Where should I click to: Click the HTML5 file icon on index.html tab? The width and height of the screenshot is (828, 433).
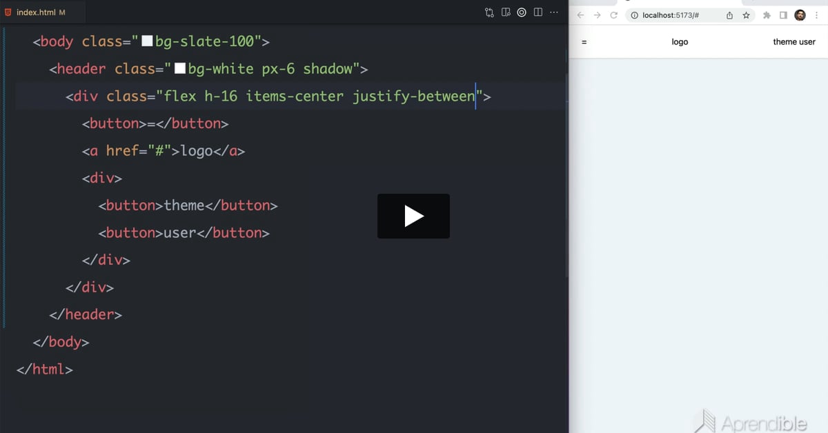point(8,12)
